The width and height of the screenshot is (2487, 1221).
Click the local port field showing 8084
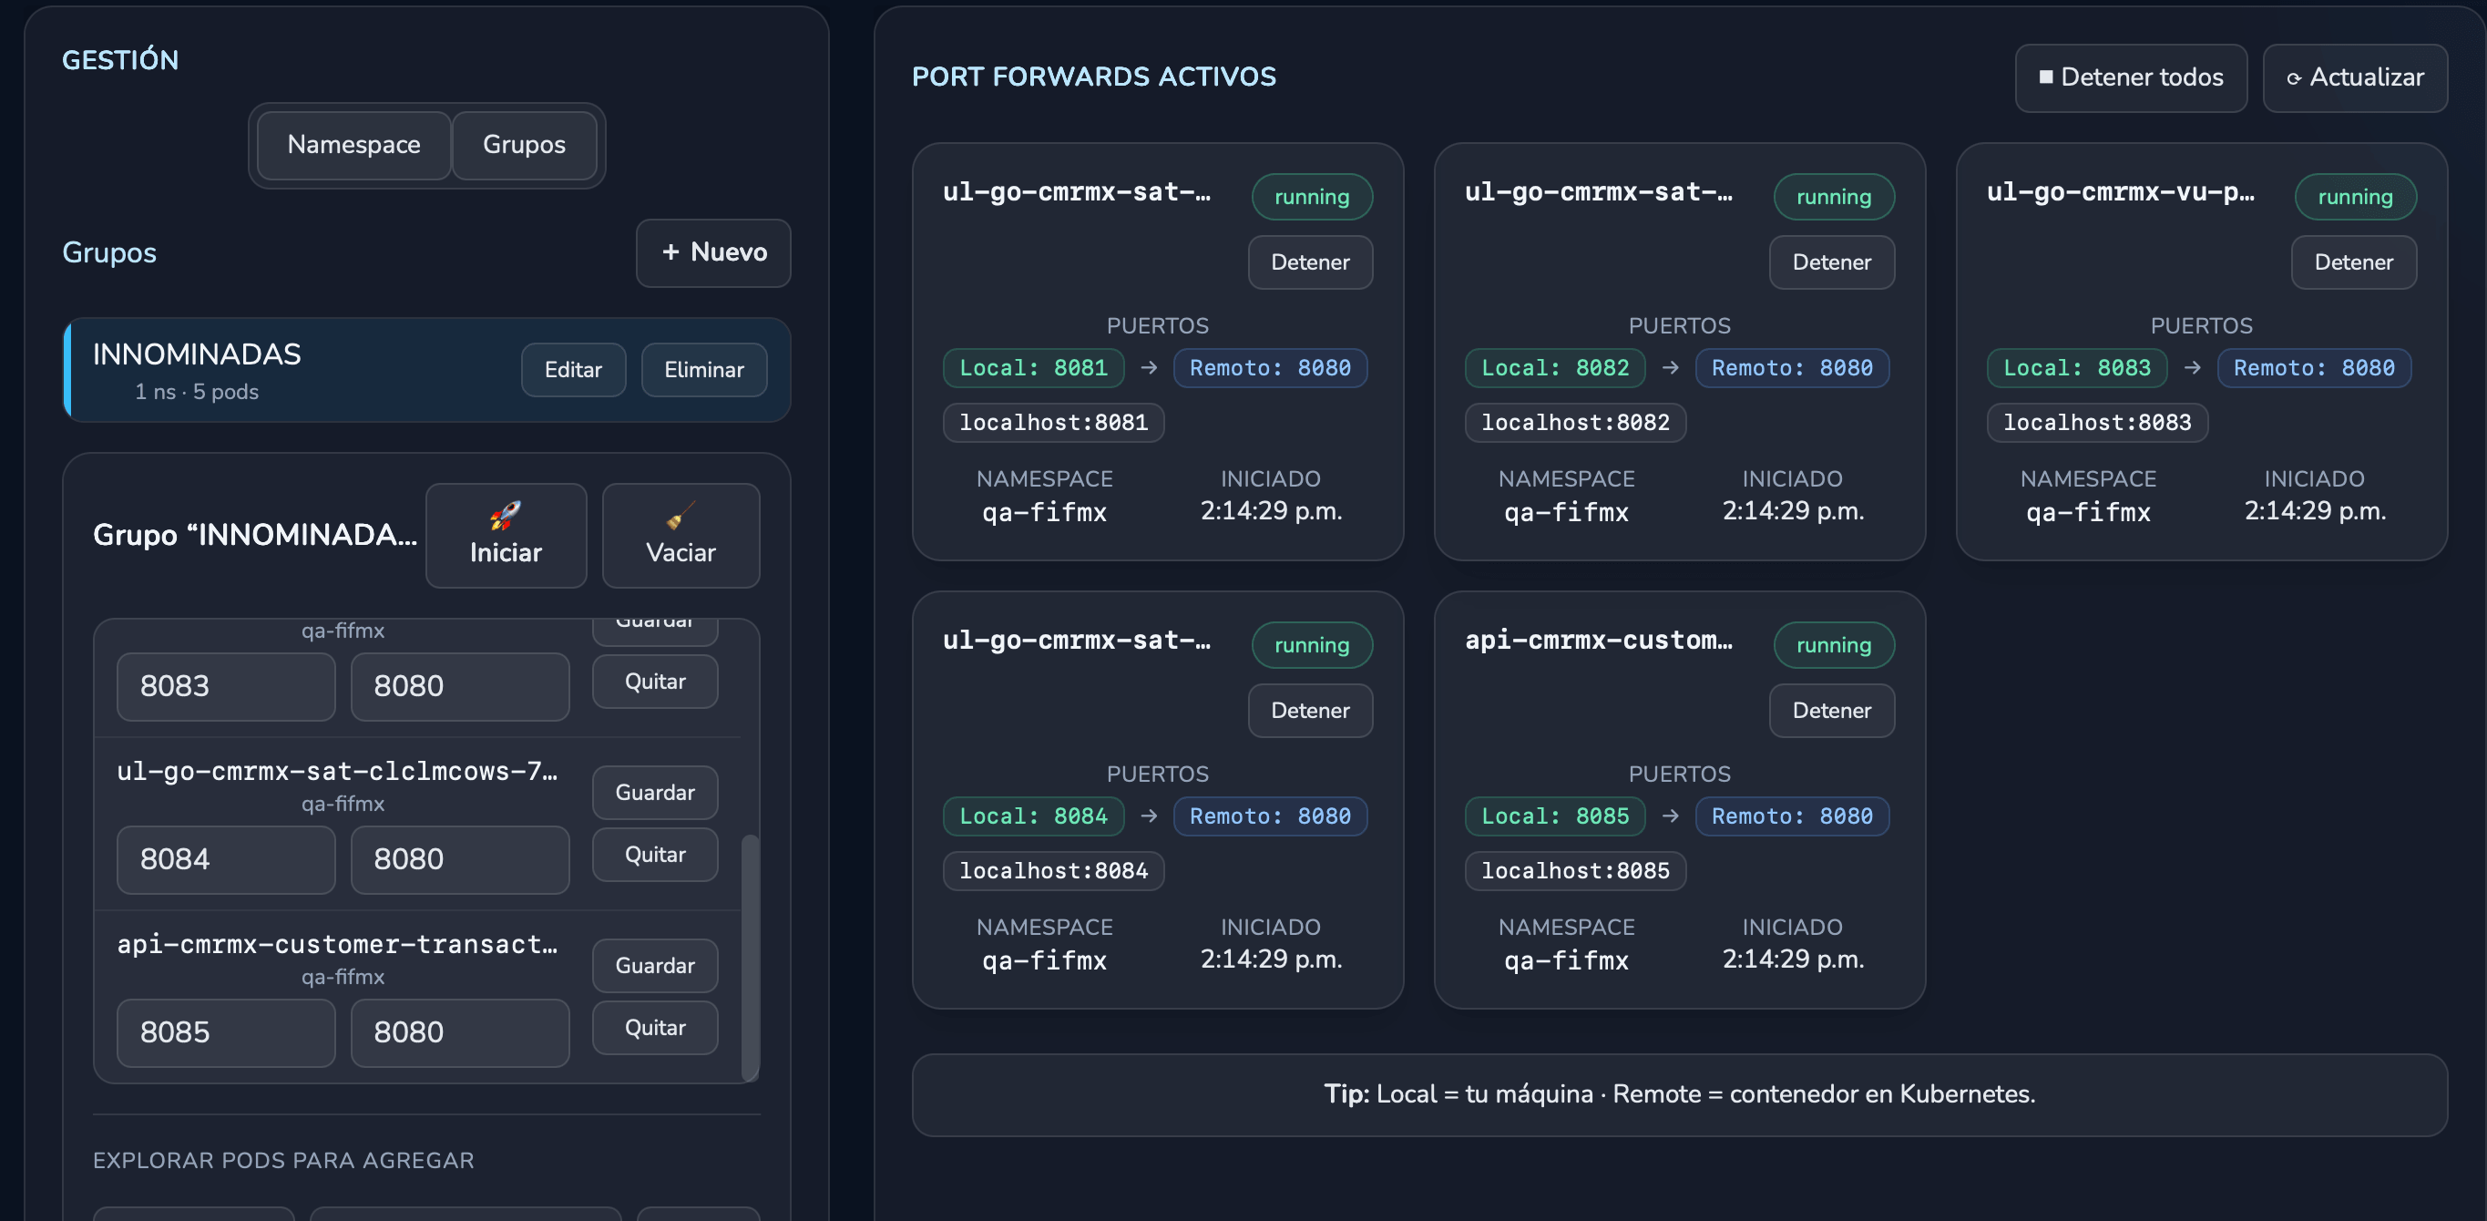coord(225,860)
